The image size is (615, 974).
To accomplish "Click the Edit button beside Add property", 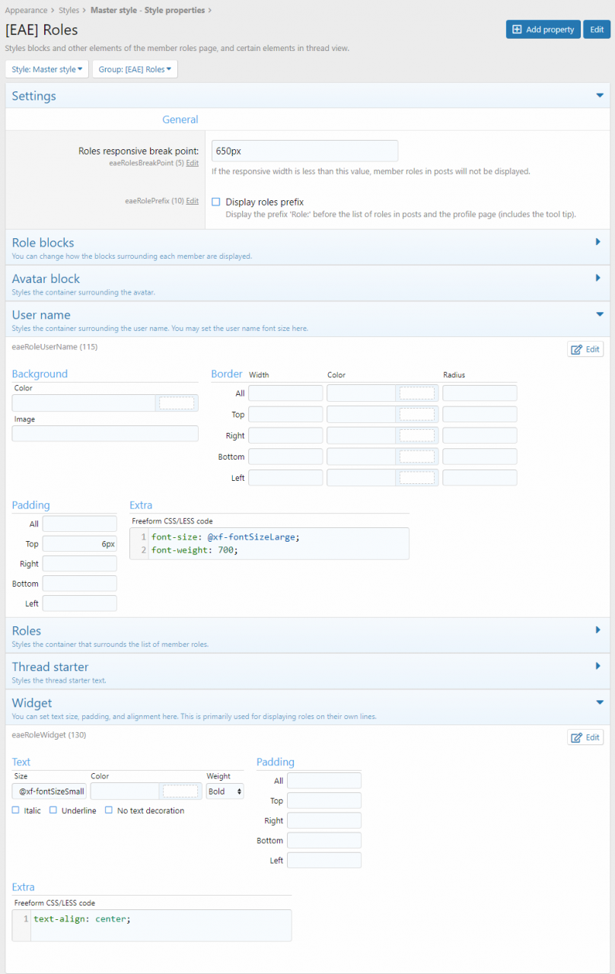I will point(597,29).
